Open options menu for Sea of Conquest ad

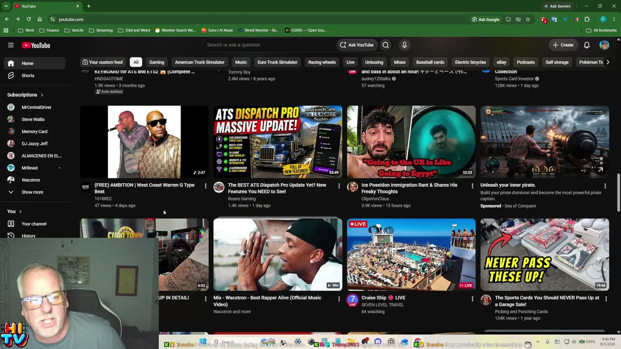(605, 186)
